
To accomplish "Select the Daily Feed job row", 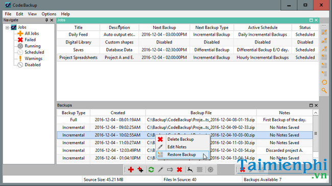I will (187, 35).
